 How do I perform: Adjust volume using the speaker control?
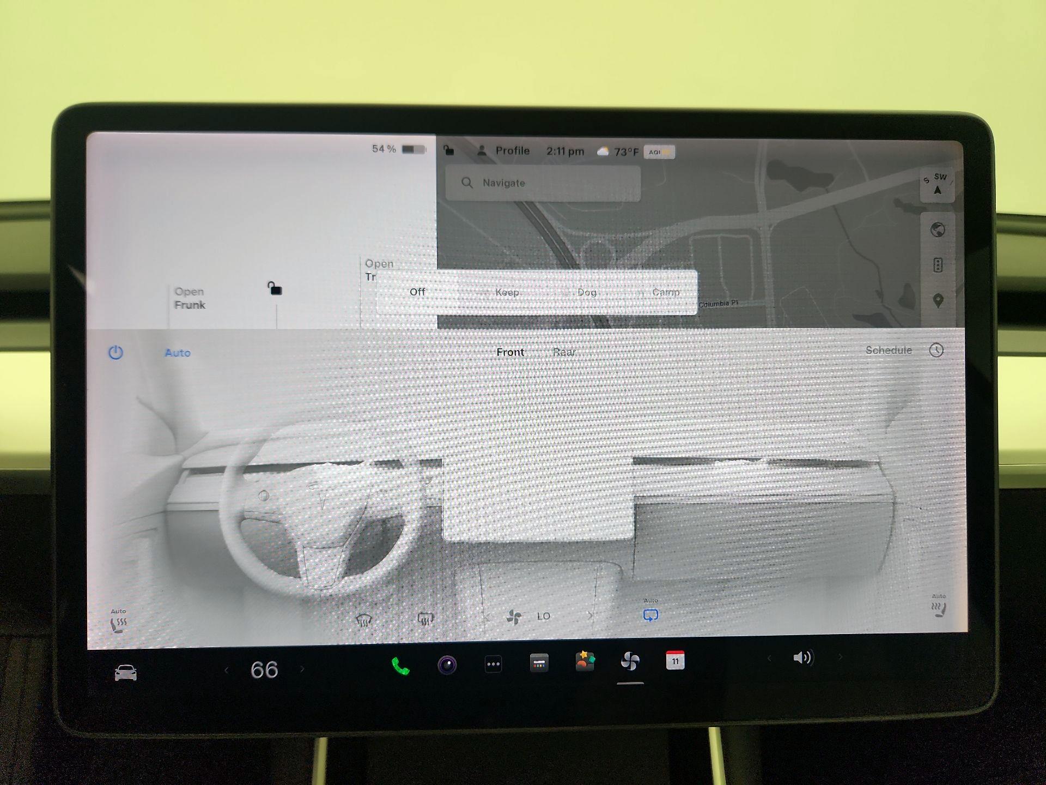click(802, 657)
